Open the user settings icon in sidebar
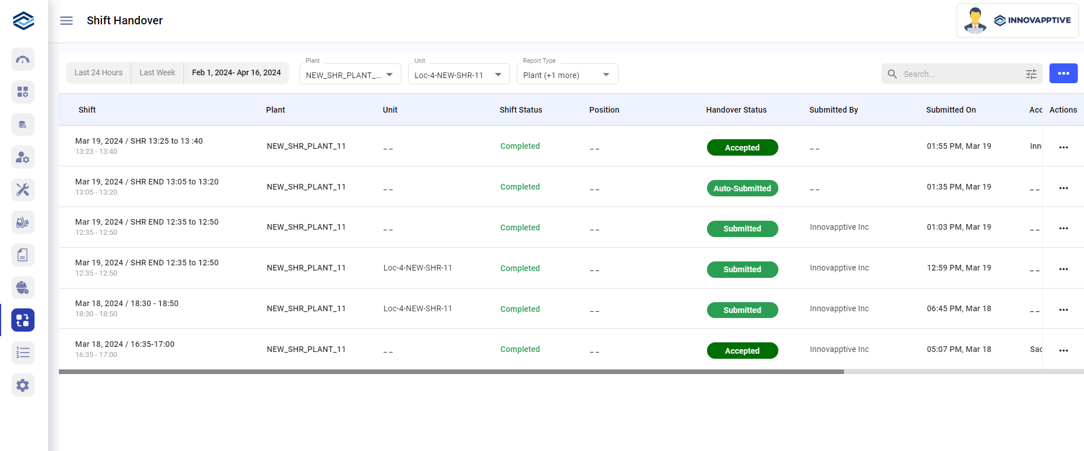 pos(23,157)
